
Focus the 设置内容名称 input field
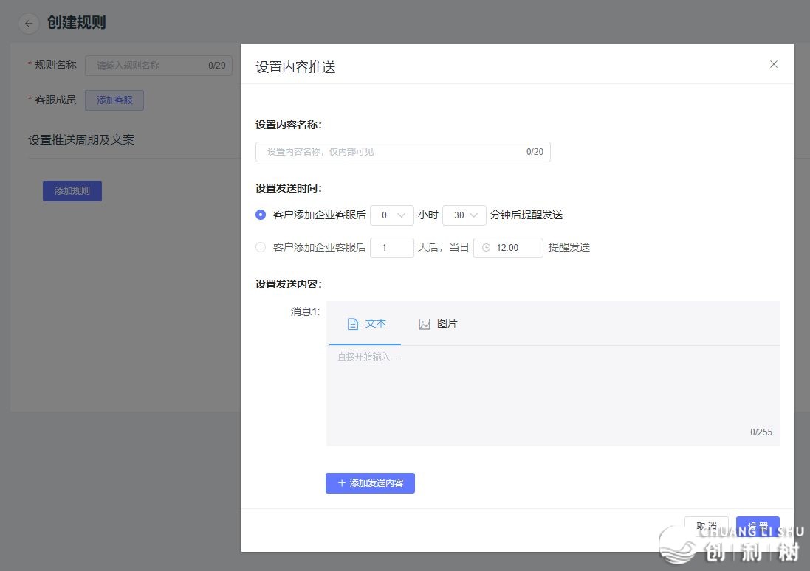coord(403,152)
